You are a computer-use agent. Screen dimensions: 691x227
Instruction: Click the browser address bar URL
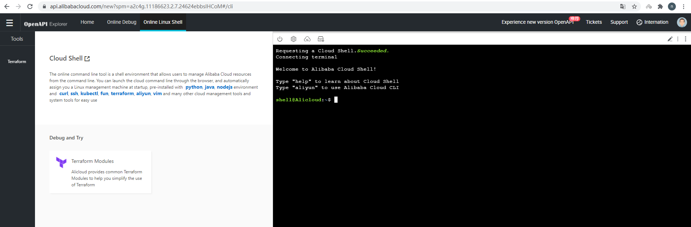tap(141, 6)
